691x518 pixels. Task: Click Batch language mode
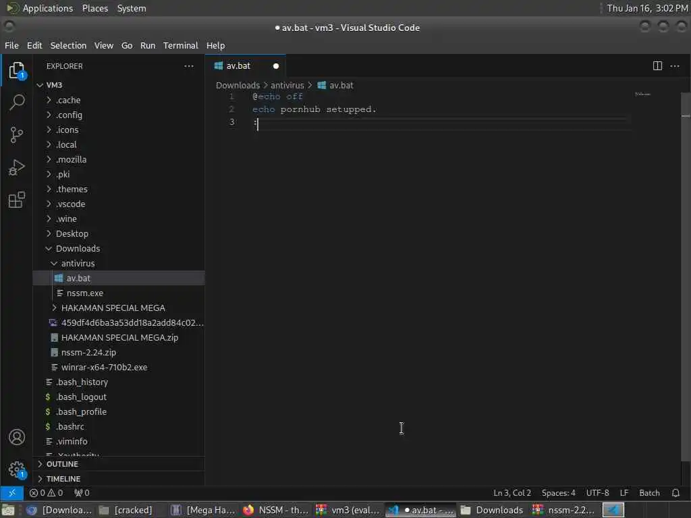649,493
